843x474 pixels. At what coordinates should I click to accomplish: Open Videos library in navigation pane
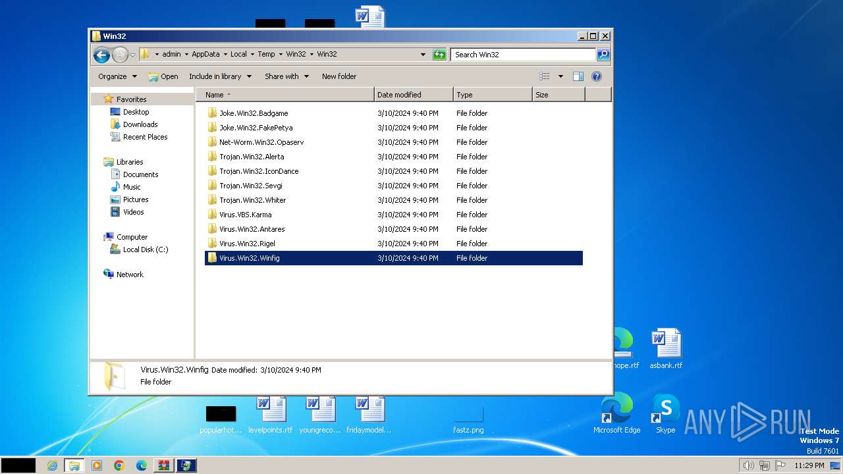[x=133, y=212]
